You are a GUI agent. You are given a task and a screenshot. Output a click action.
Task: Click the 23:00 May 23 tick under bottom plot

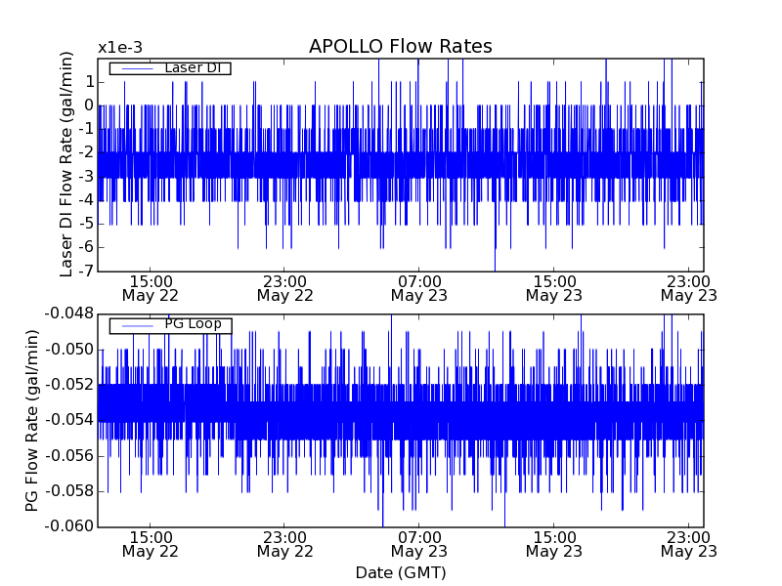[x=688, y=544]
